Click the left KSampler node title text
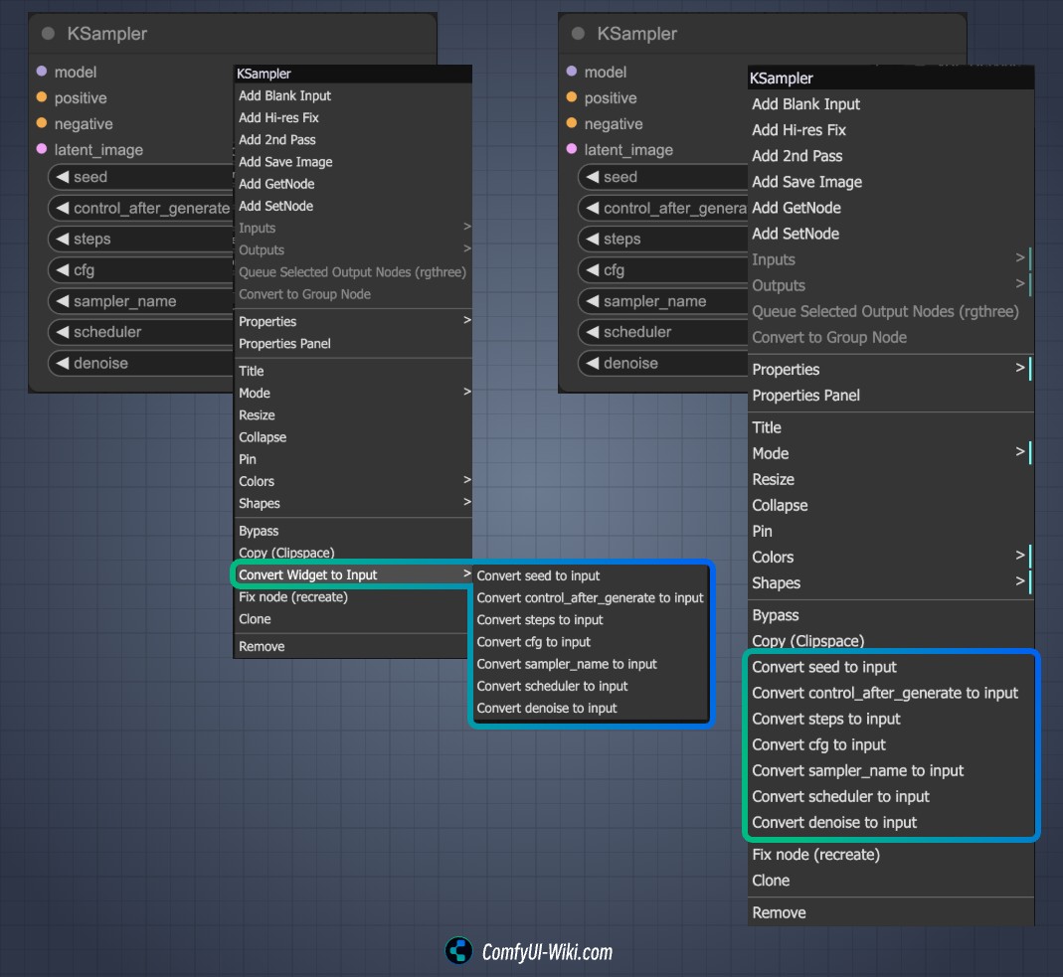Image resolution: width=1063 pixels, height=977 pixels. tap(107, 34)
